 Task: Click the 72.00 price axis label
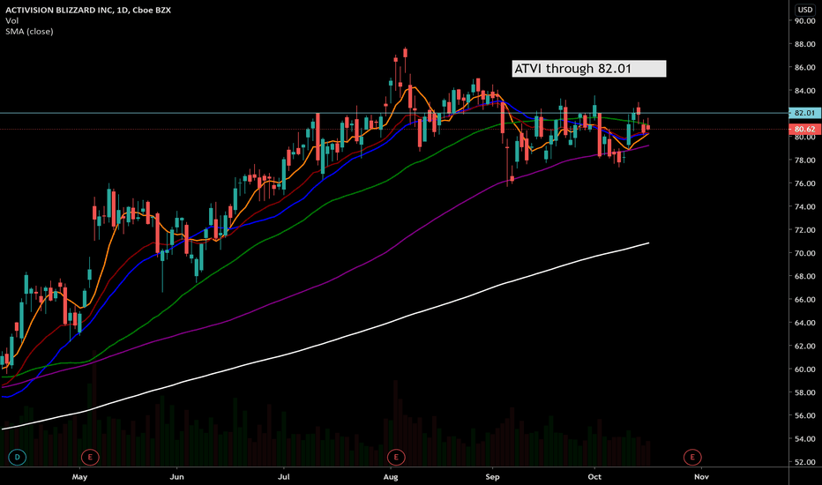point(804,230)
